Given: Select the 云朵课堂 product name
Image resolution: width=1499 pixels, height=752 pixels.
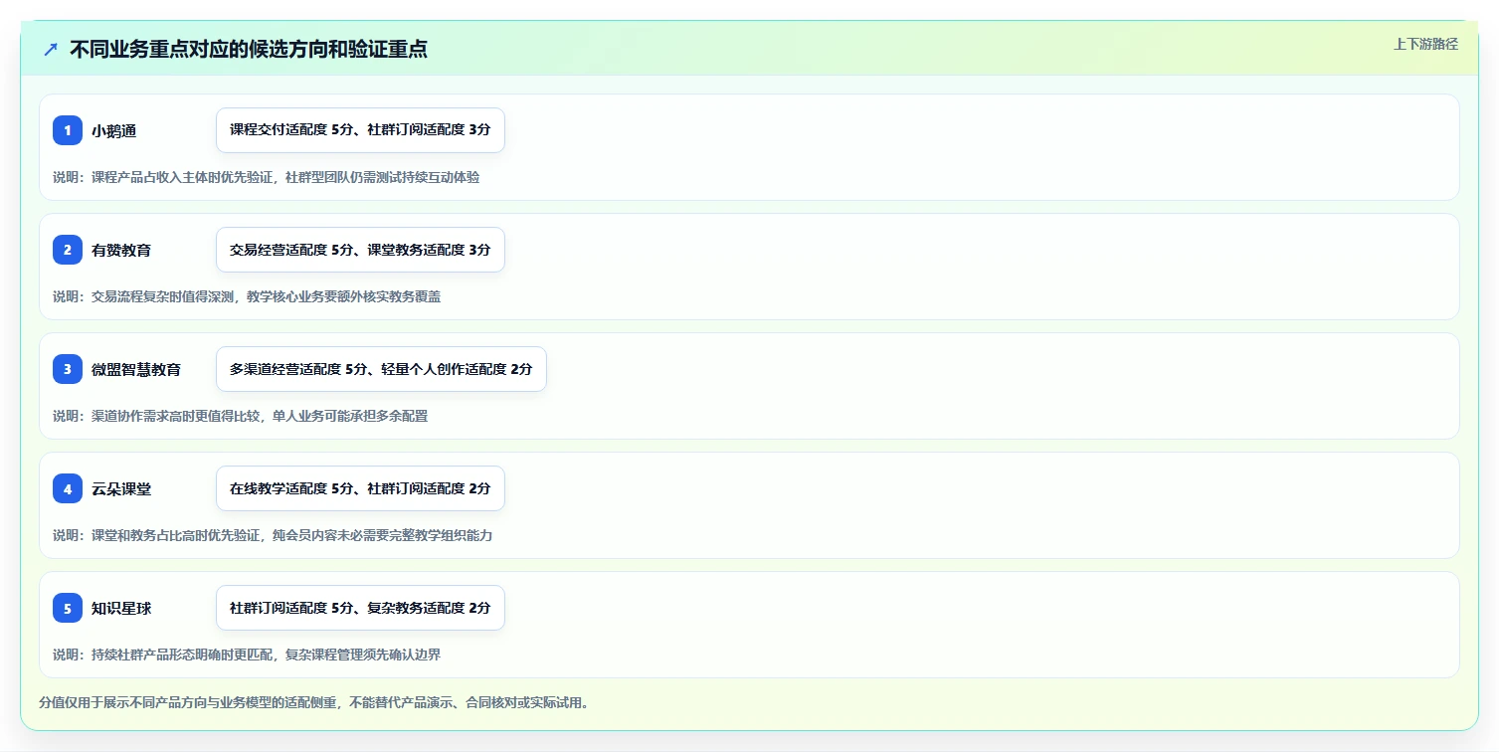Looking at the screenshot, I should click(x=121, y=488).
